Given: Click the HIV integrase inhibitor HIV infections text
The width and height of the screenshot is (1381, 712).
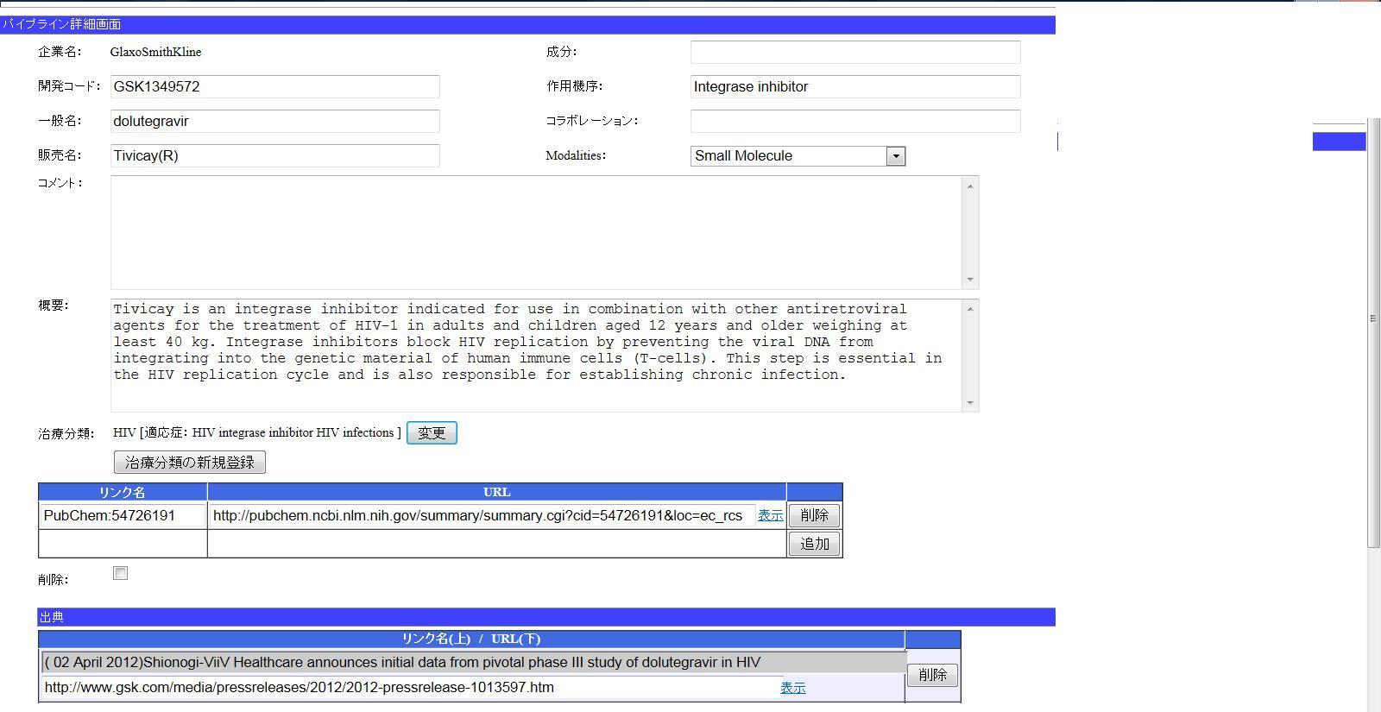Looking at the screenshot, I should 293,432.
